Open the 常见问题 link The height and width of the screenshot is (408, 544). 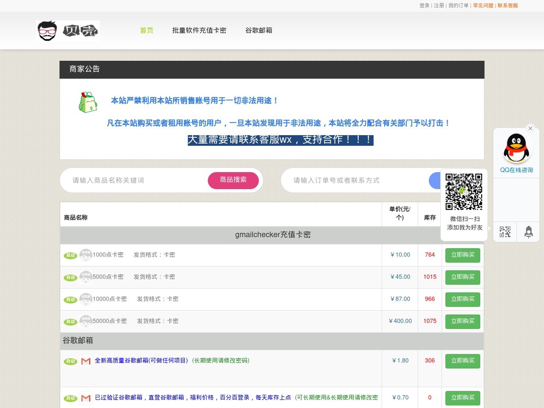[483, 6]
